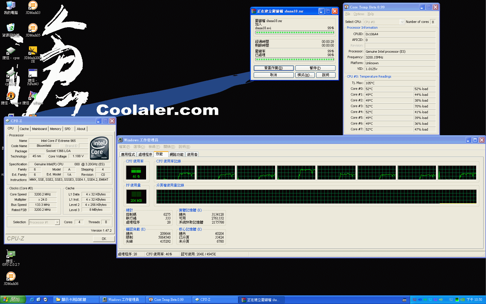Open the 3DMark2001 SE desktop icon

(x=33, y=54)
